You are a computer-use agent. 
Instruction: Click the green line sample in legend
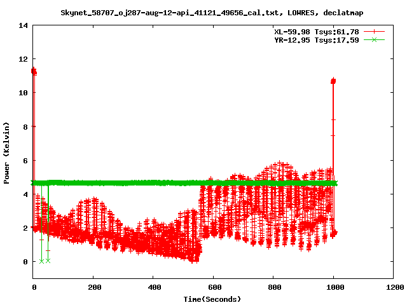coord(374,39)
